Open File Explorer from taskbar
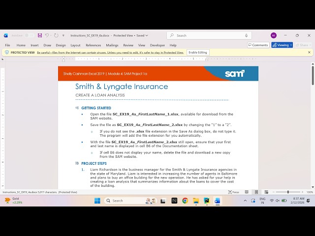 point(196,201)
